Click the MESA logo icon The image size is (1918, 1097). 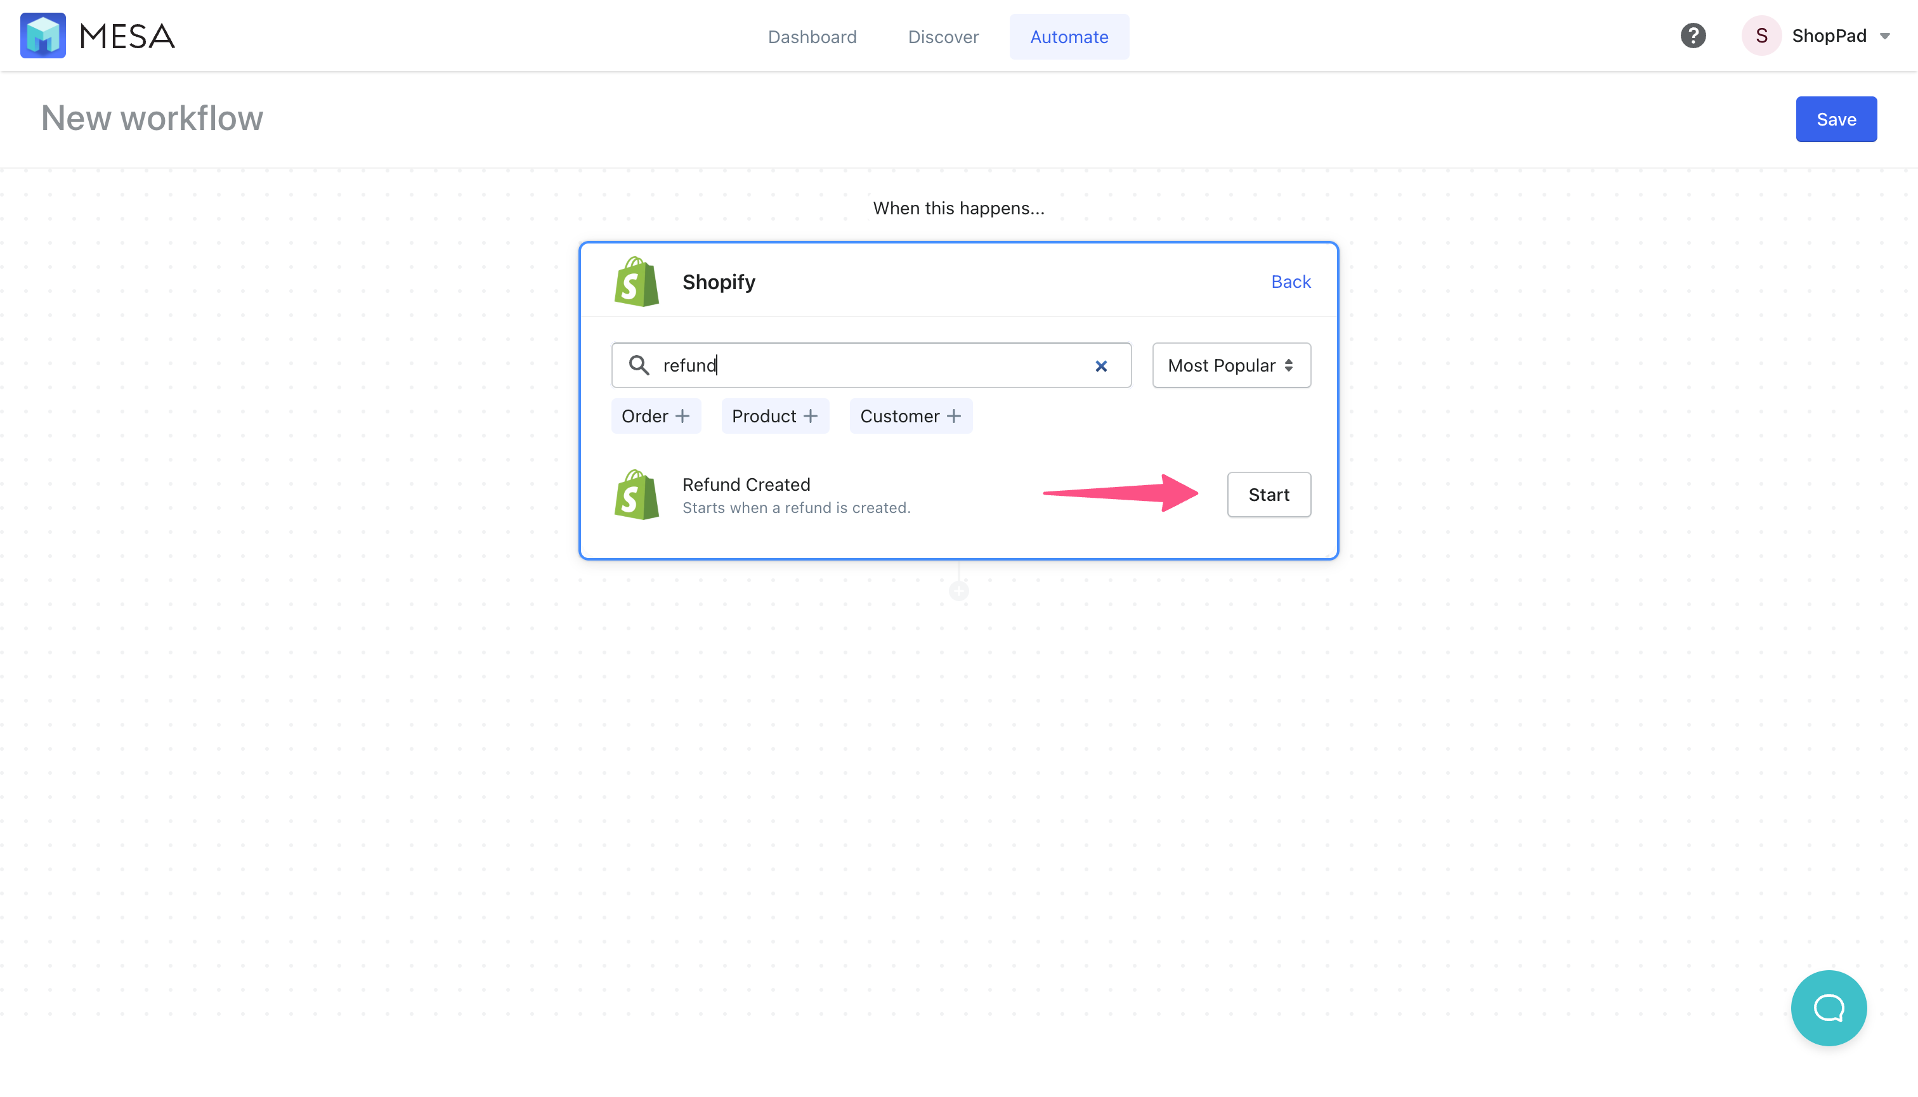43,36
